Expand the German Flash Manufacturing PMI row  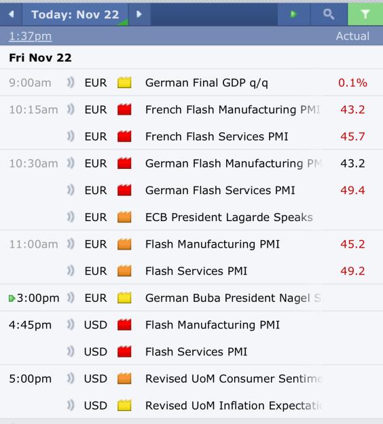191,163
